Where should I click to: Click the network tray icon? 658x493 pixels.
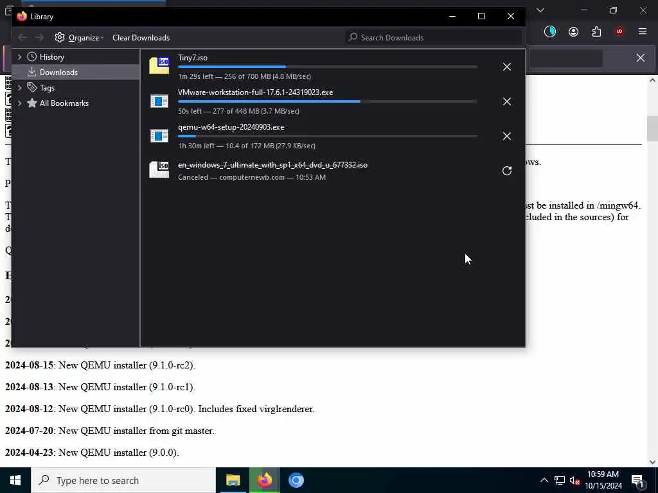(560, 480)
